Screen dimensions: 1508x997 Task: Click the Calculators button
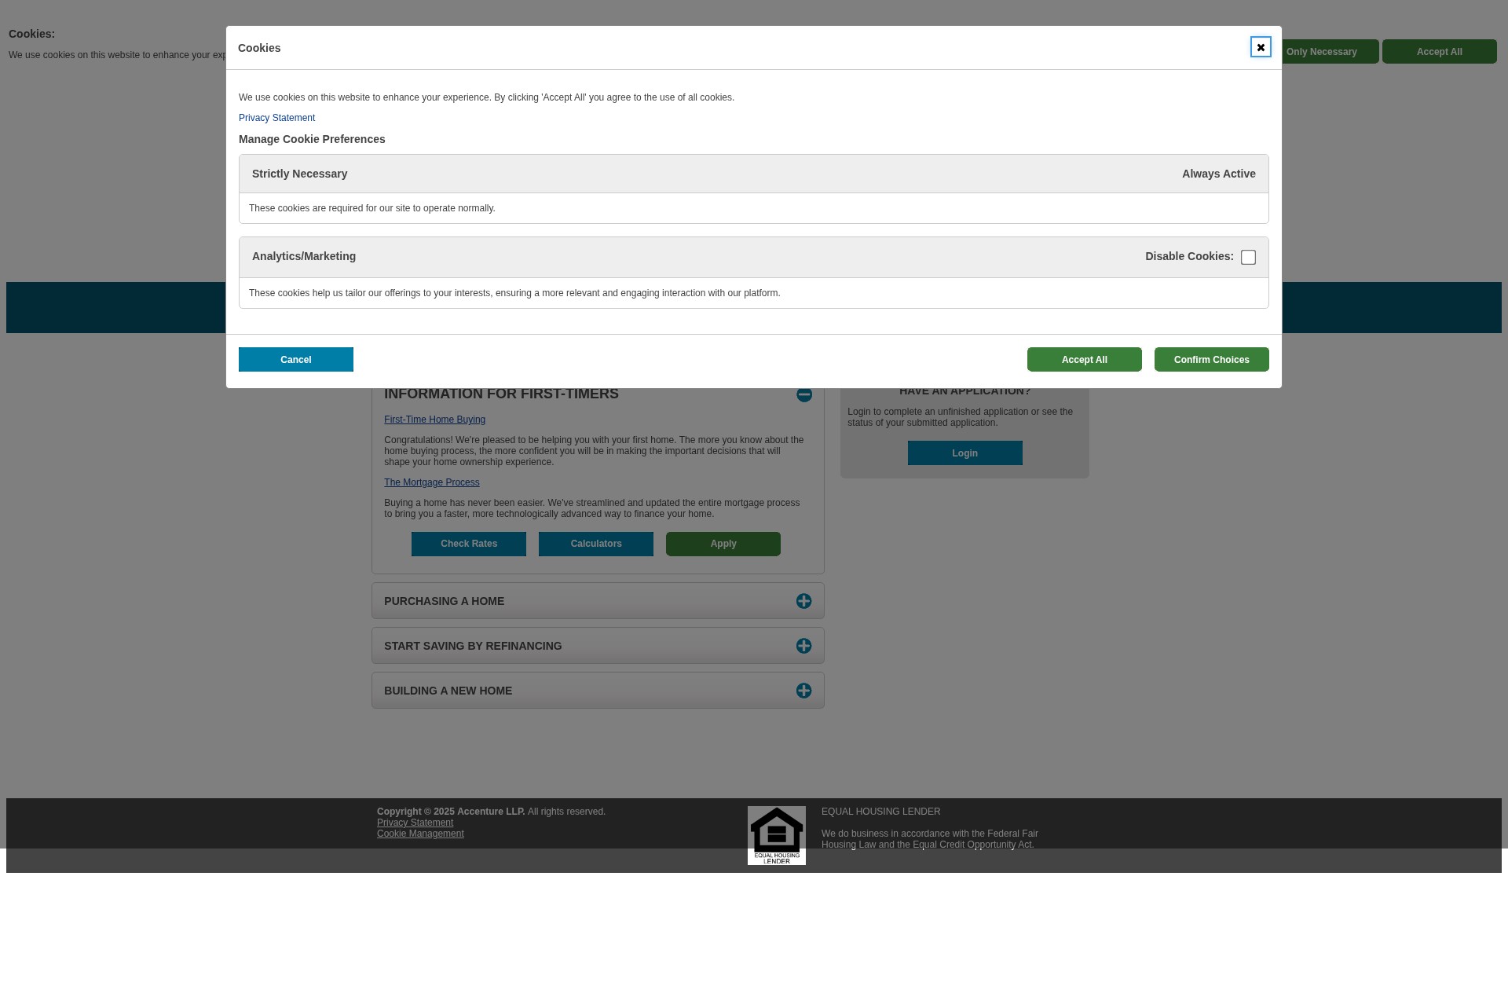click(x=596, y=544)
